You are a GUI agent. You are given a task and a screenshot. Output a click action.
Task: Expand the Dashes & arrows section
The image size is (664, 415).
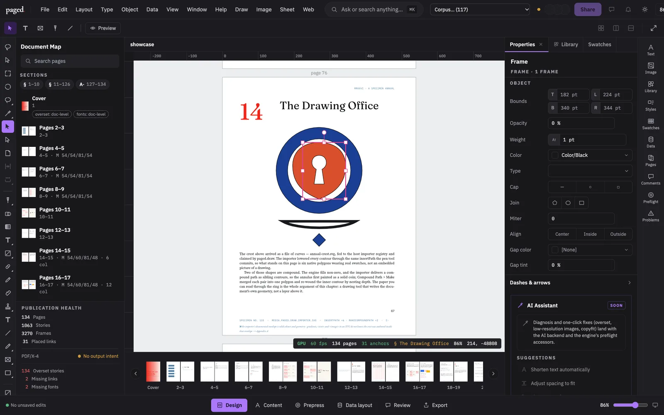[x=571, y=283]
